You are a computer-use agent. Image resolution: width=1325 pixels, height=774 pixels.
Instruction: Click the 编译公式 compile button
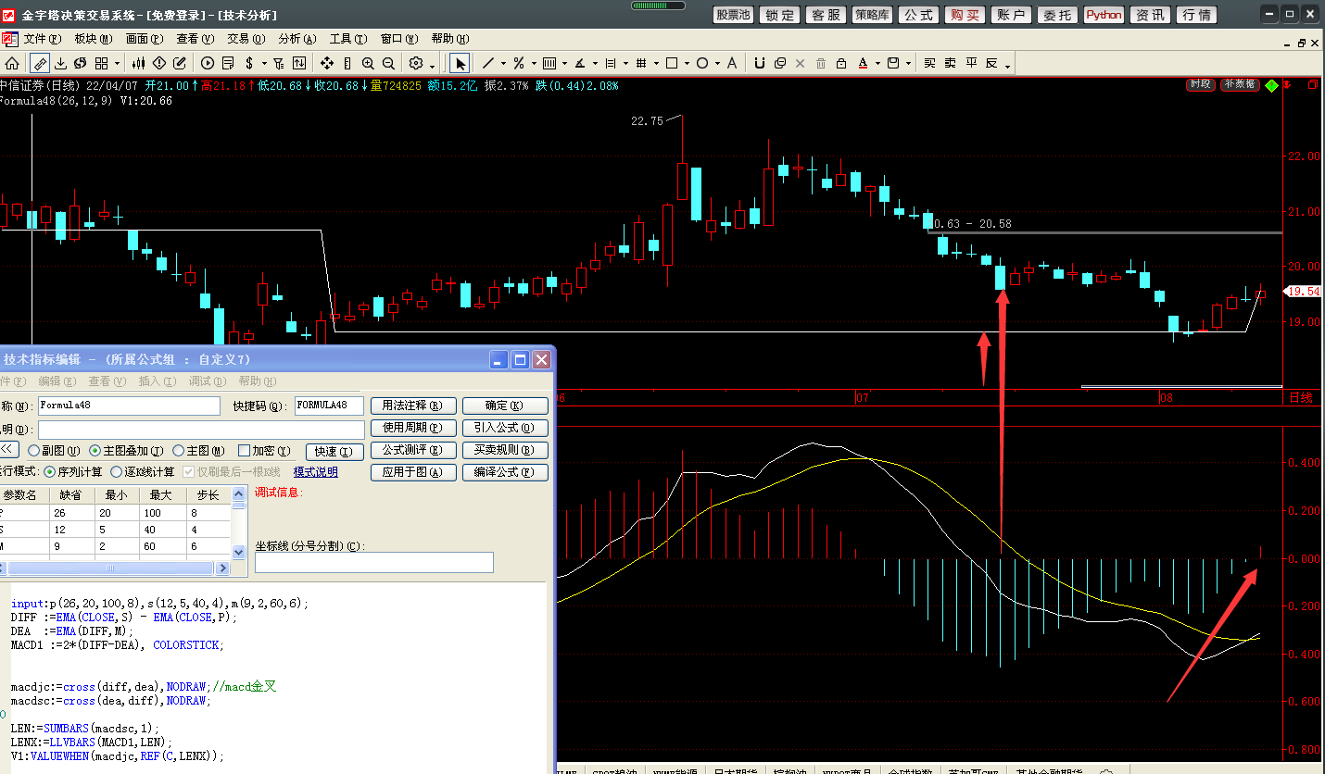pos(505,472)
